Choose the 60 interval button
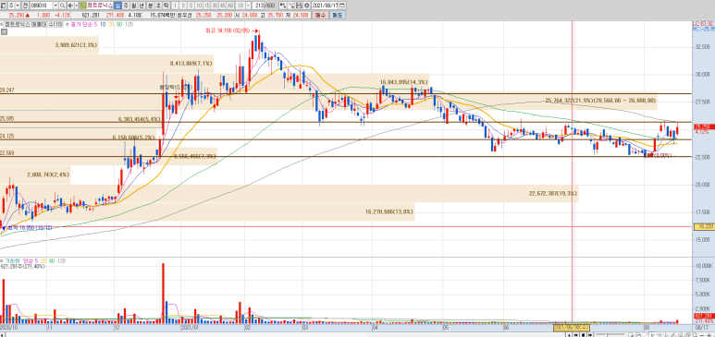The height and width of the screenshot is (337, 715). tap(230, 6)
